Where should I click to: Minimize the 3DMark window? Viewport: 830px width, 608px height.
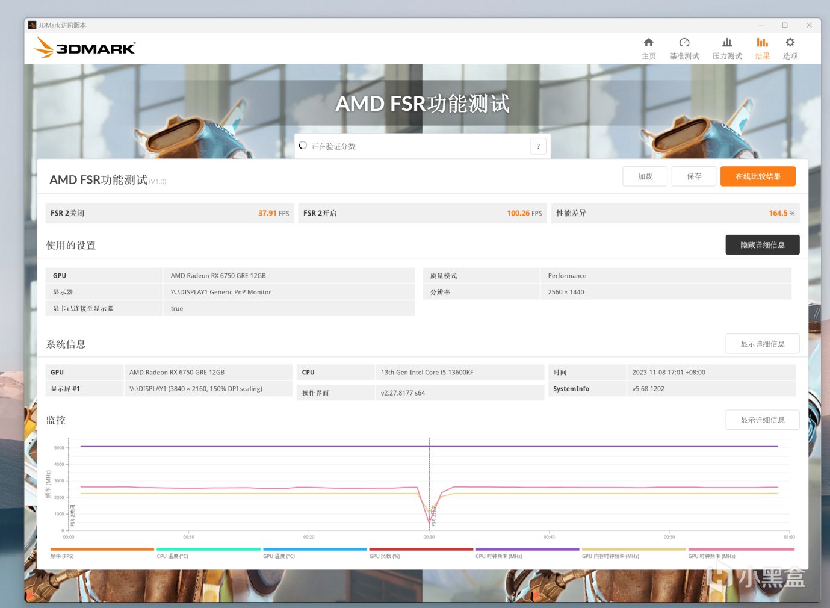coord(761,25)
